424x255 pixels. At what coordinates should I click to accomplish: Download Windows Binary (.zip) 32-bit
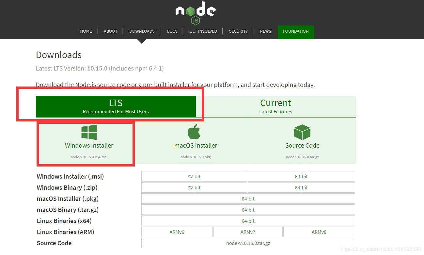click(194, 187)
